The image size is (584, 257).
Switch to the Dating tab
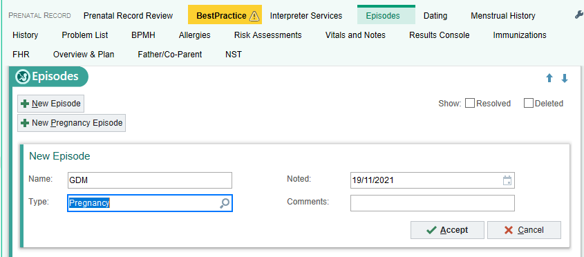pyautogui.click(x=435, y=16)
